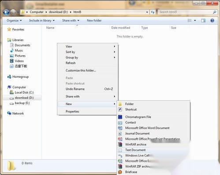
Task: Select Network in the navigation pane
Action: pyautogui.click(x=18, y=114)
